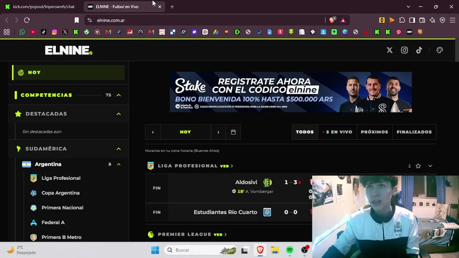Open the TikTok bookmark in bookmarks bar
This screenshot has width=459, height=258.
click(44, 32)
